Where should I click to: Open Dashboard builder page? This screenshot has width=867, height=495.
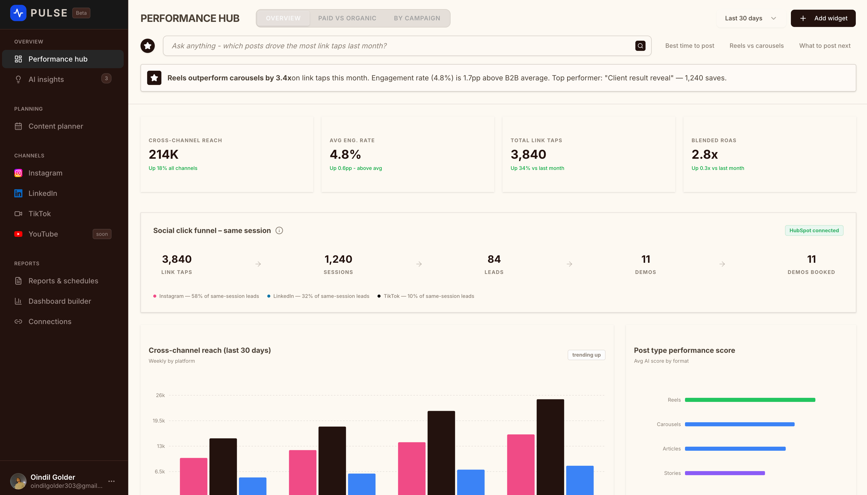(x=63, y=301)
